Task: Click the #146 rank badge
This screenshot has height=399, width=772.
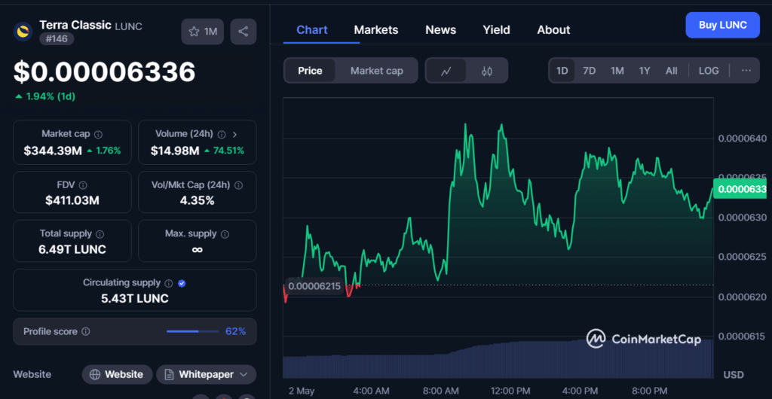Action: [x=57, y=39]
